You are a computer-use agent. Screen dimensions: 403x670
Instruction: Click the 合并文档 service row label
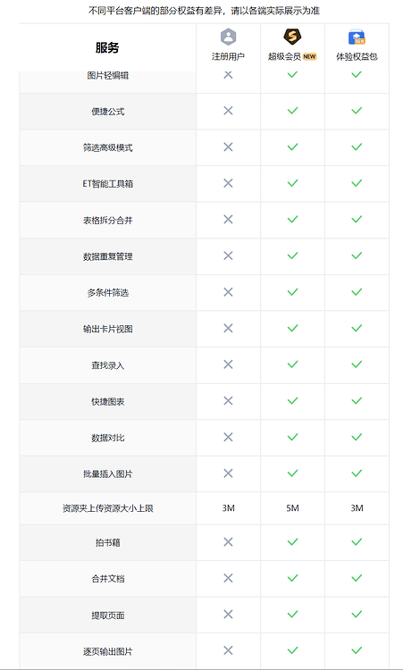pos(108,579)
